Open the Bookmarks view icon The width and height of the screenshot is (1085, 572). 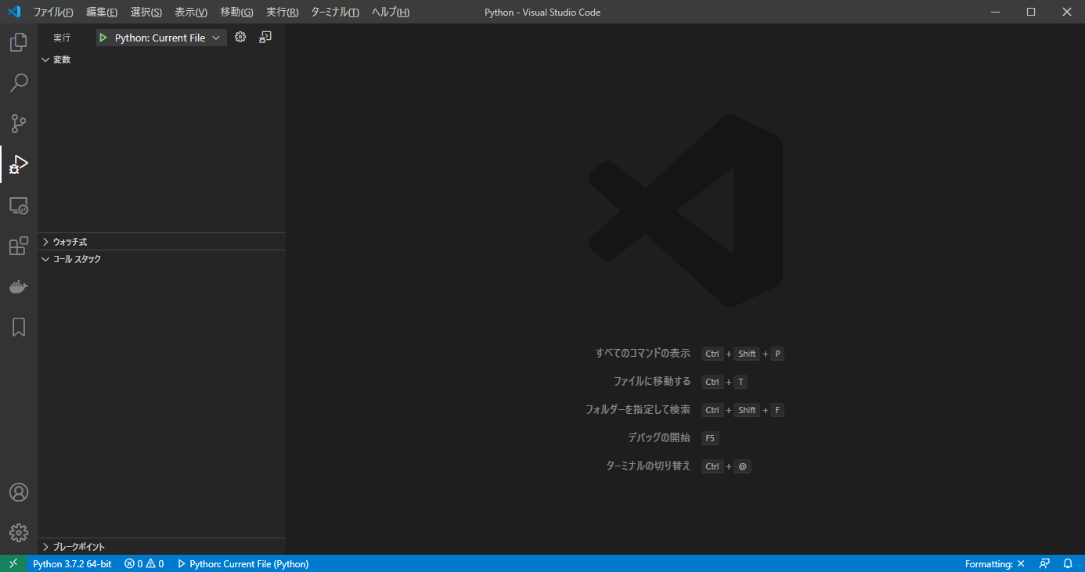[19, 327]
